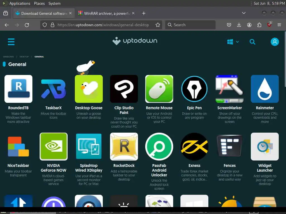286x214 pixels.
Task: Open the NiceTaskbar icon
Action: (18, 147)
